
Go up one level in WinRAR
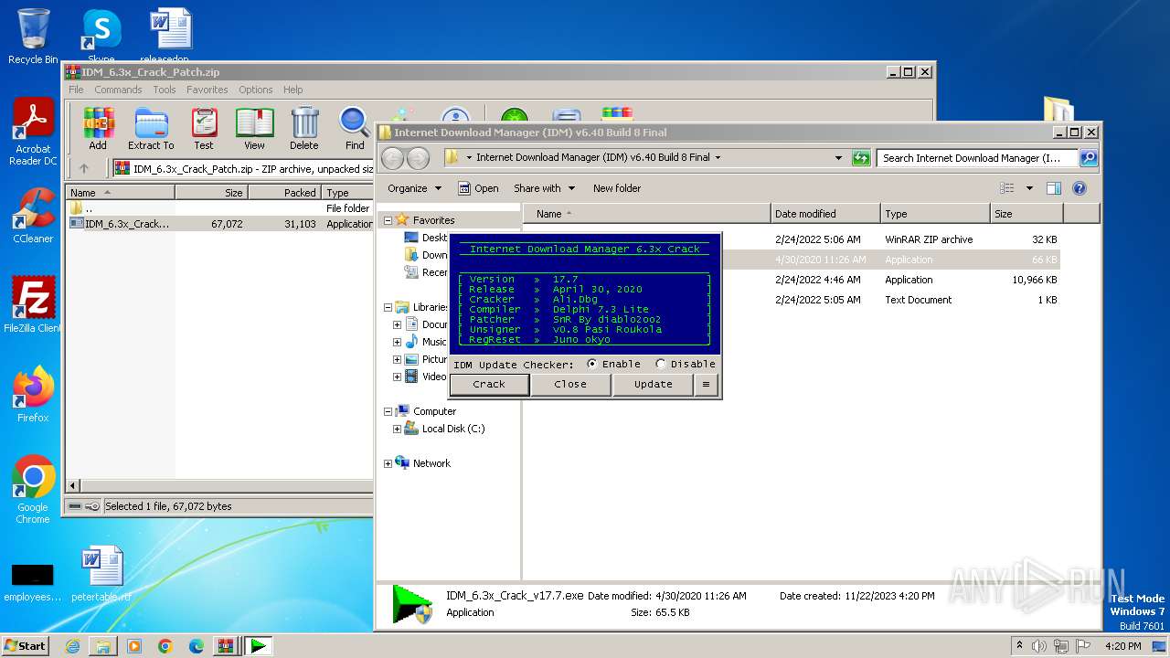pos(84,168)
